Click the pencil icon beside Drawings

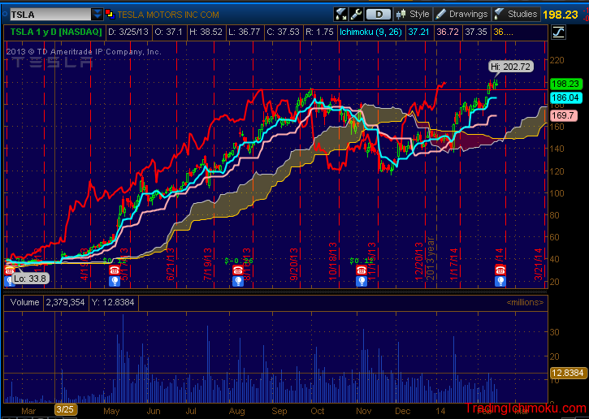(x=441, y=15)
